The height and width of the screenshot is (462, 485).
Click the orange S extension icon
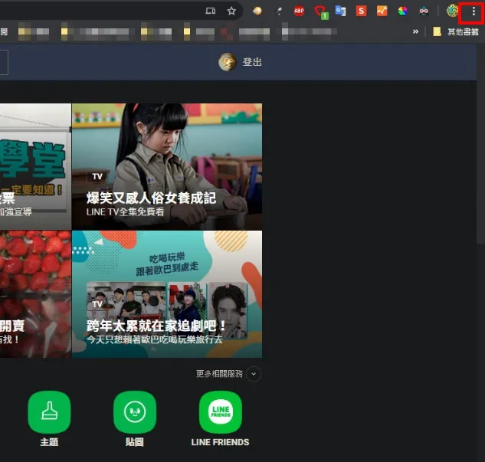pos(361,11)
